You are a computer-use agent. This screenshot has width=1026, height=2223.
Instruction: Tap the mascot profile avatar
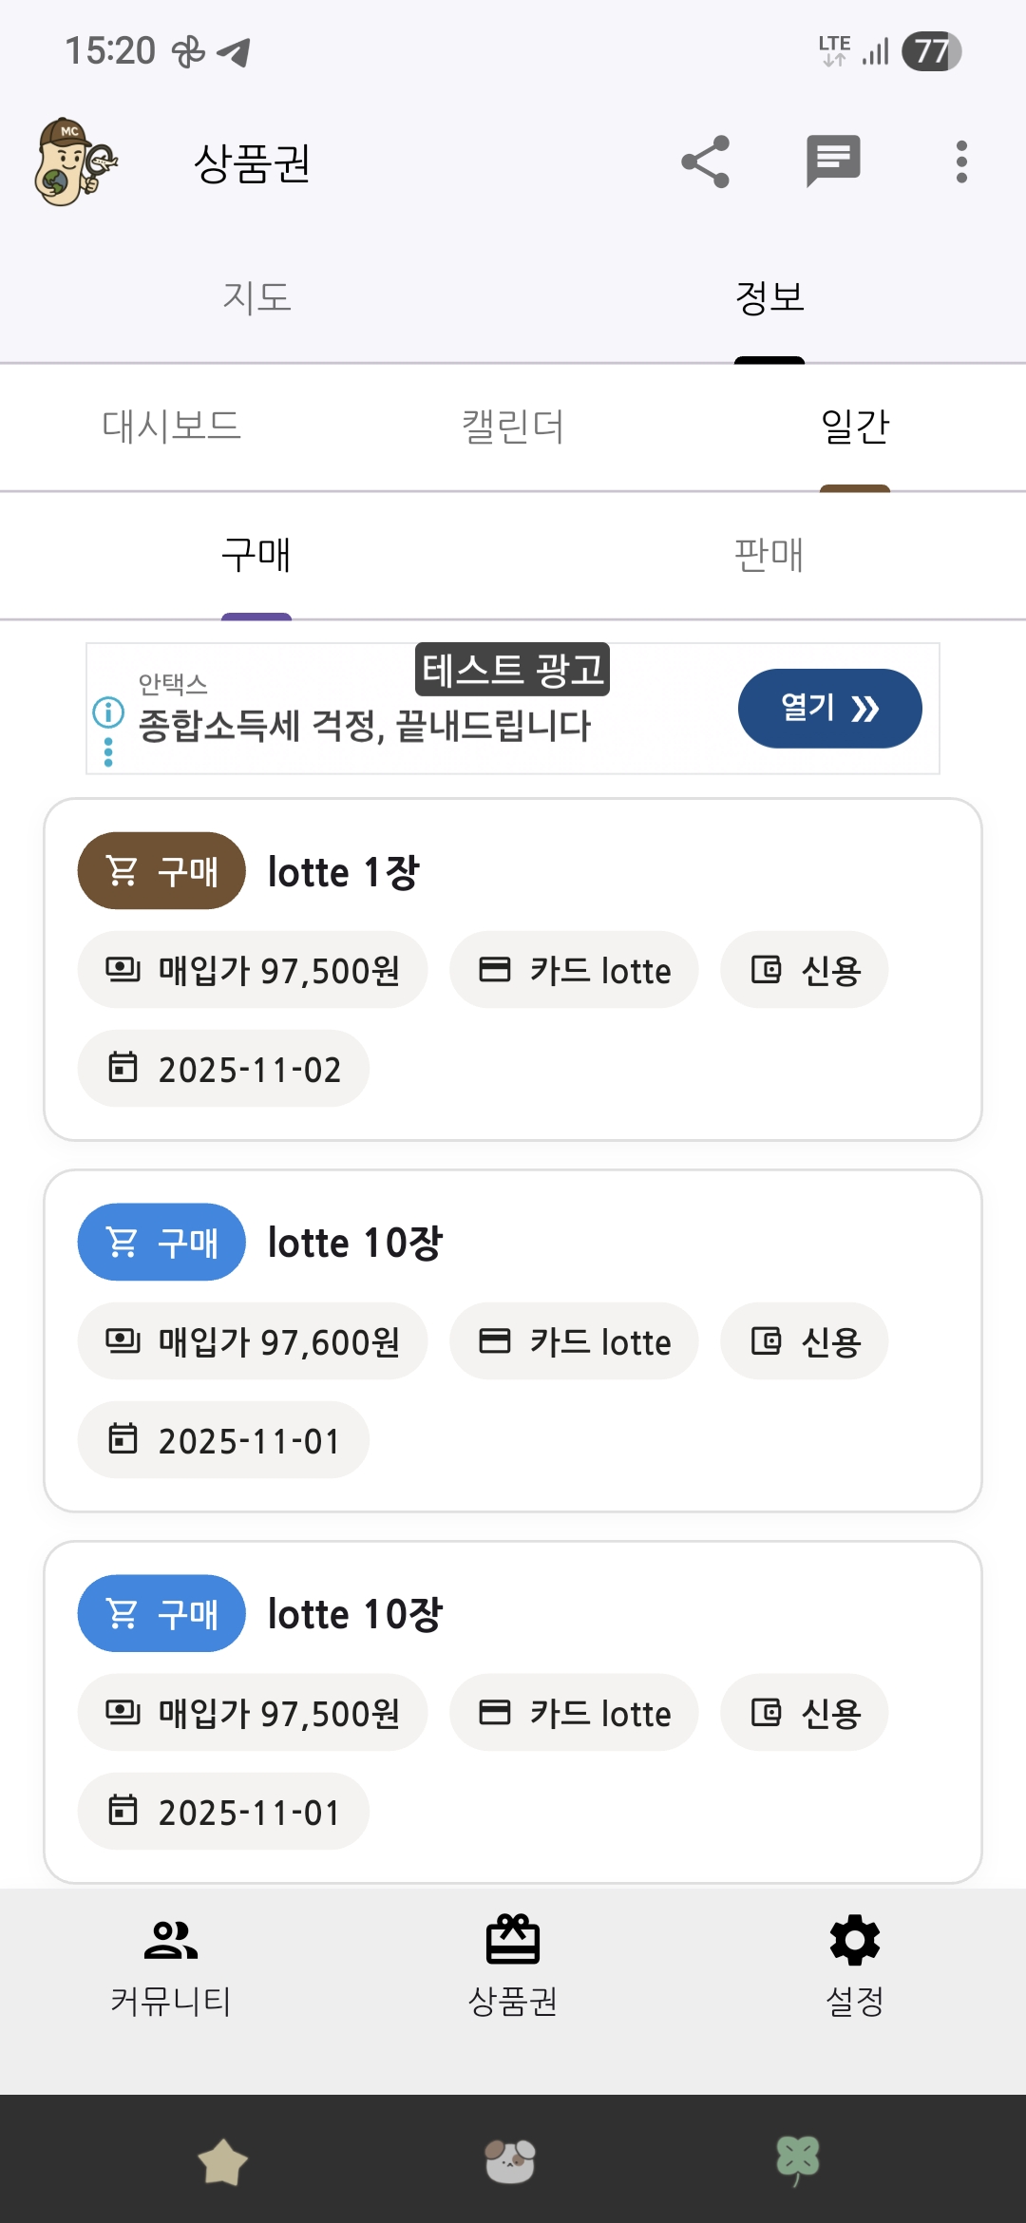74,162
